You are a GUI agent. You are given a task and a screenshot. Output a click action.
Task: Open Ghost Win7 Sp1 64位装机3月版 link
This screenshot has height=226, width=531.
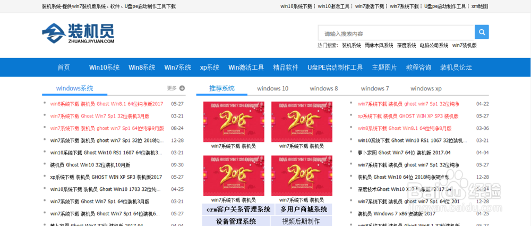click(100, 202)
